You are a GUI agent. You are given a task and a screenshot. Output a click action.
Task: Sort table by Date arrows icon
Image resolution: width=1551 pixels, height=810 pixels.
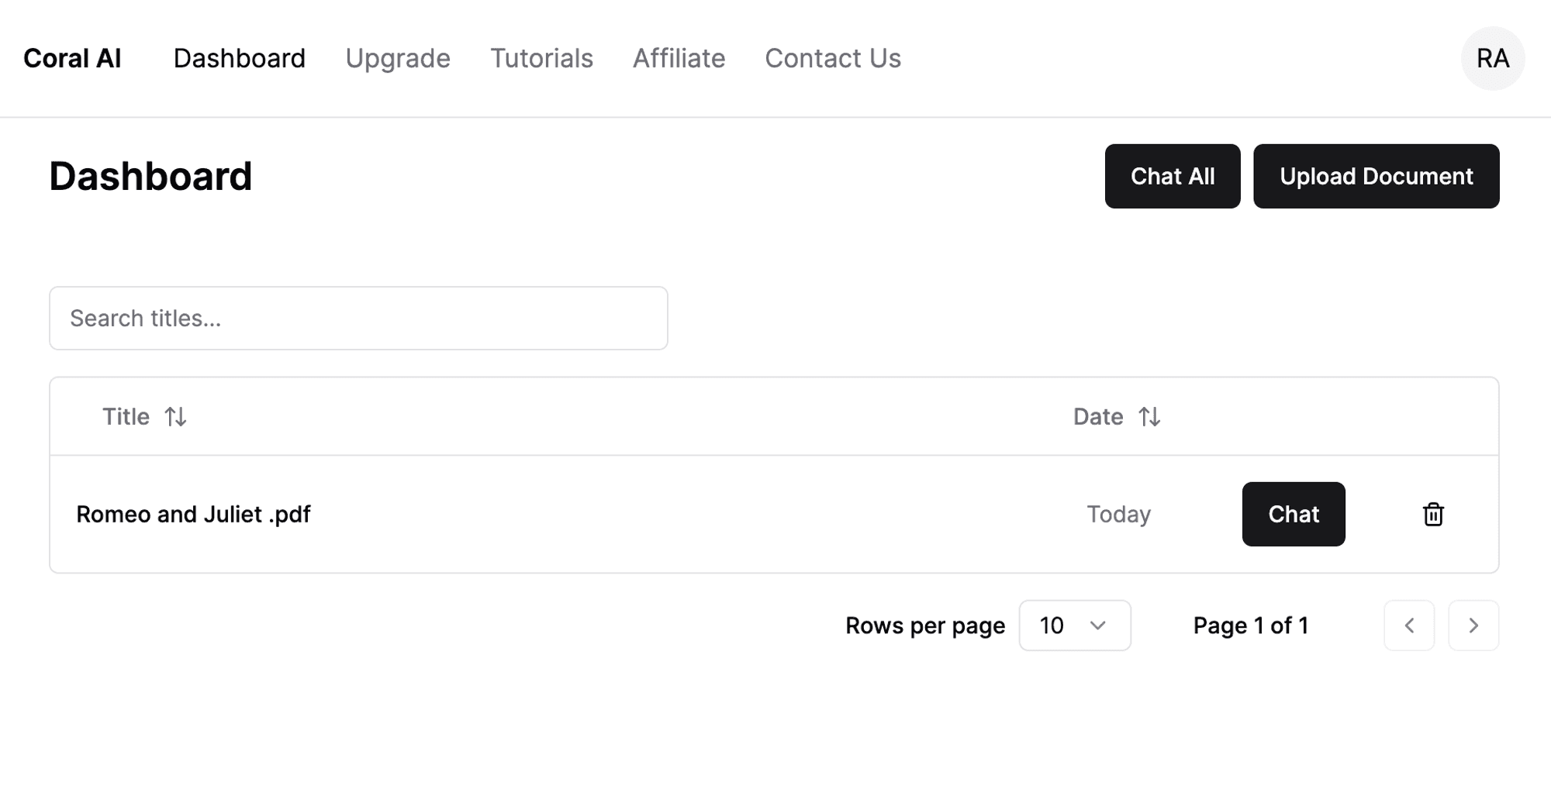[1149, 417]
